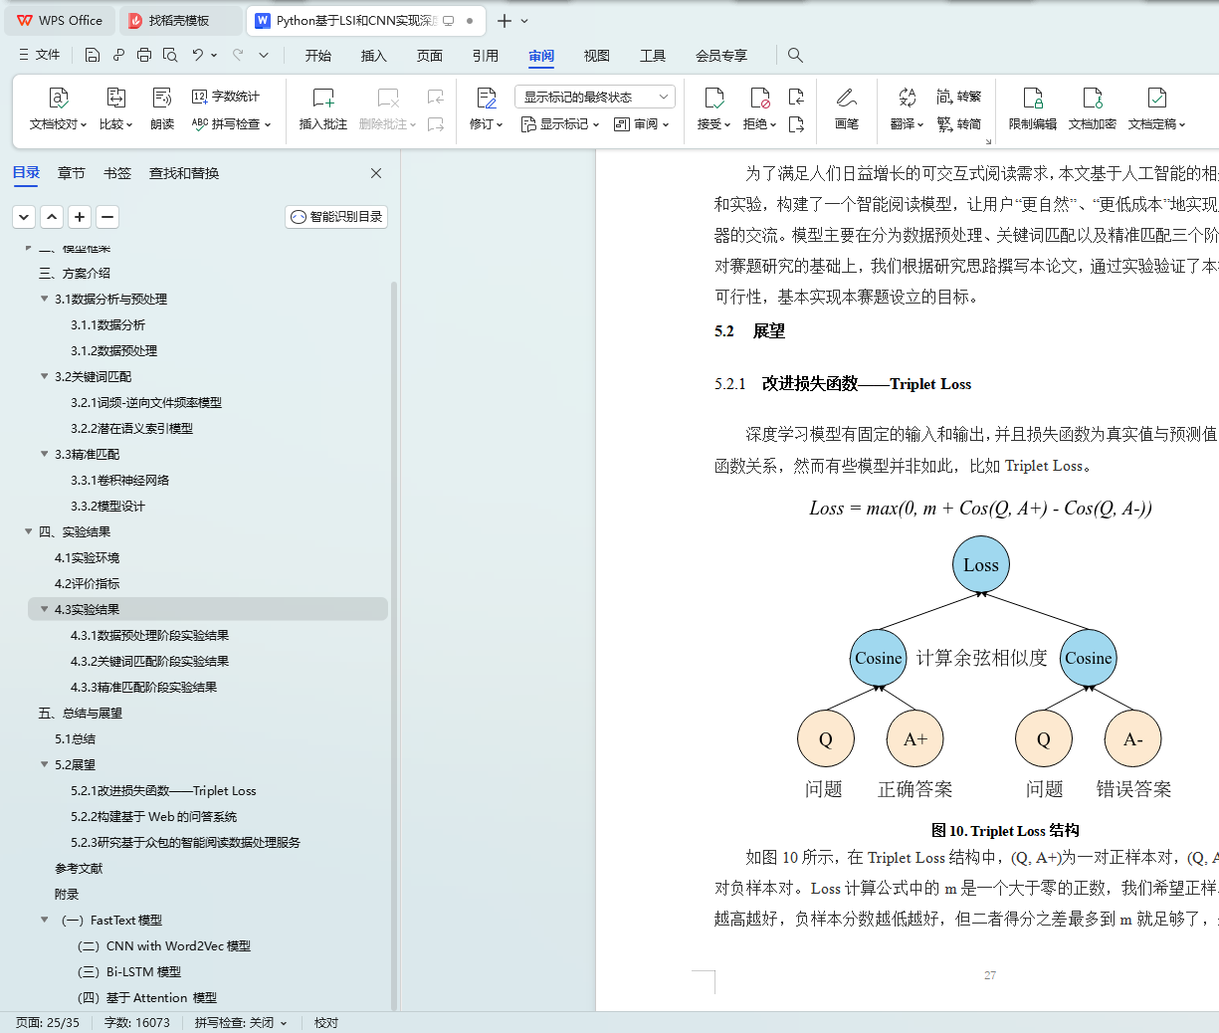Open the 插入 ribbon tab

pyautogui.click(x=374, y=56)
